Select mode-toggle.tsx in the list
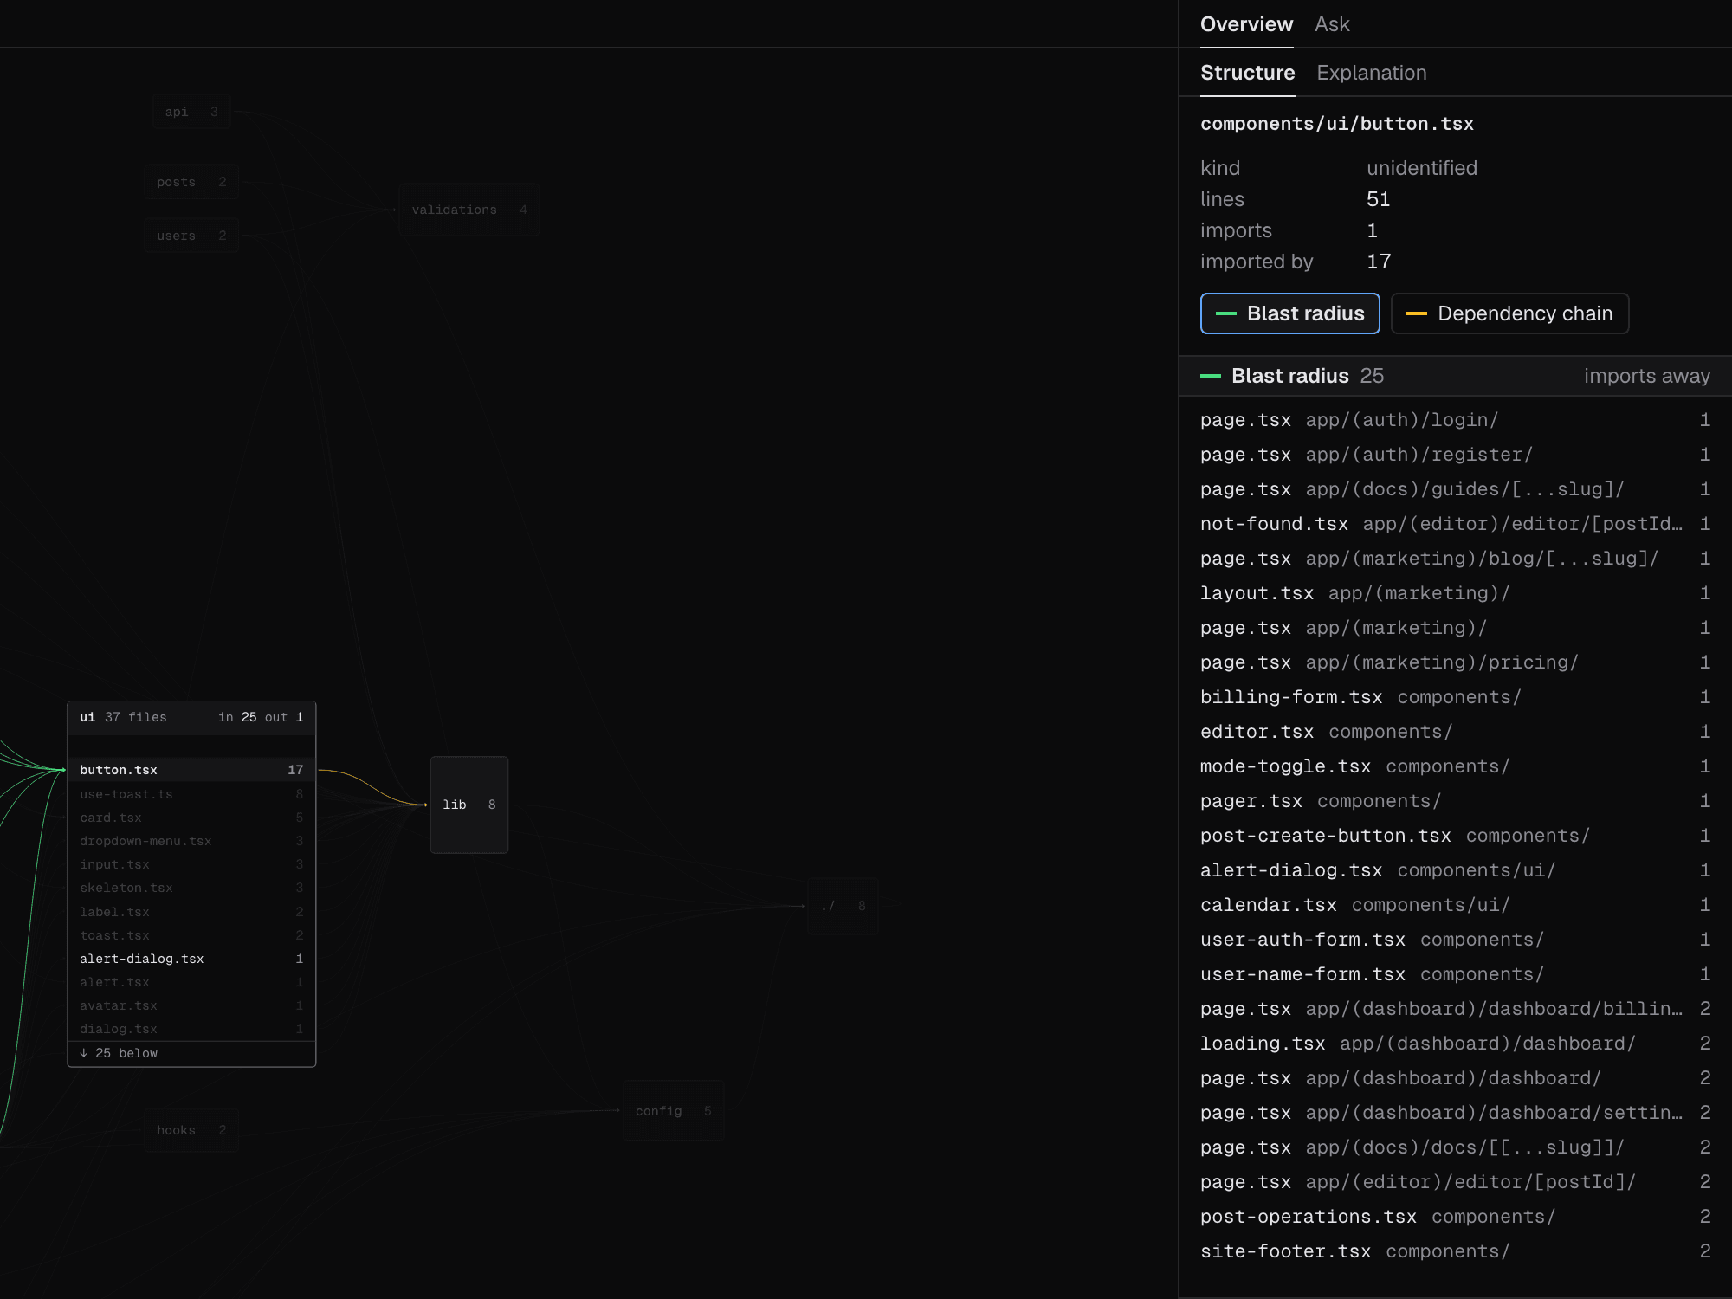The height and width of the screenshot is (1299, 1732). (1455, 766)
